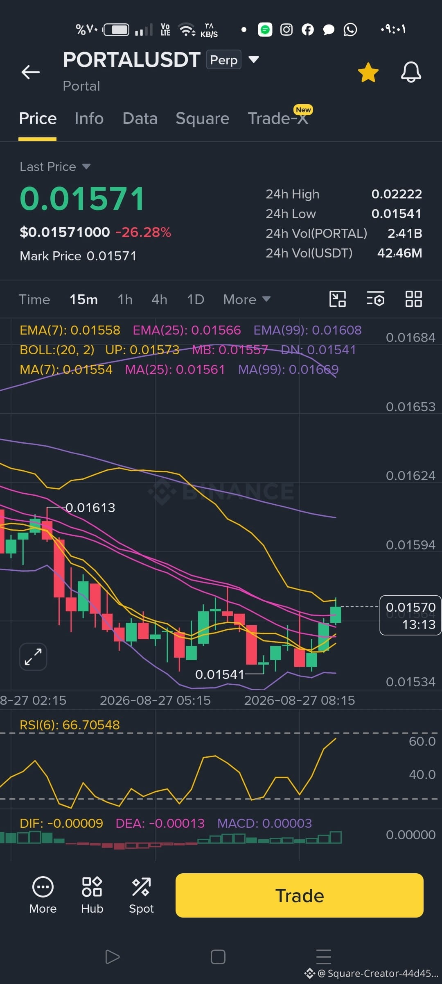Viewport: 442px width, 984px height.
Task: Tap the MA(99) indicator label
Action: 289,369
